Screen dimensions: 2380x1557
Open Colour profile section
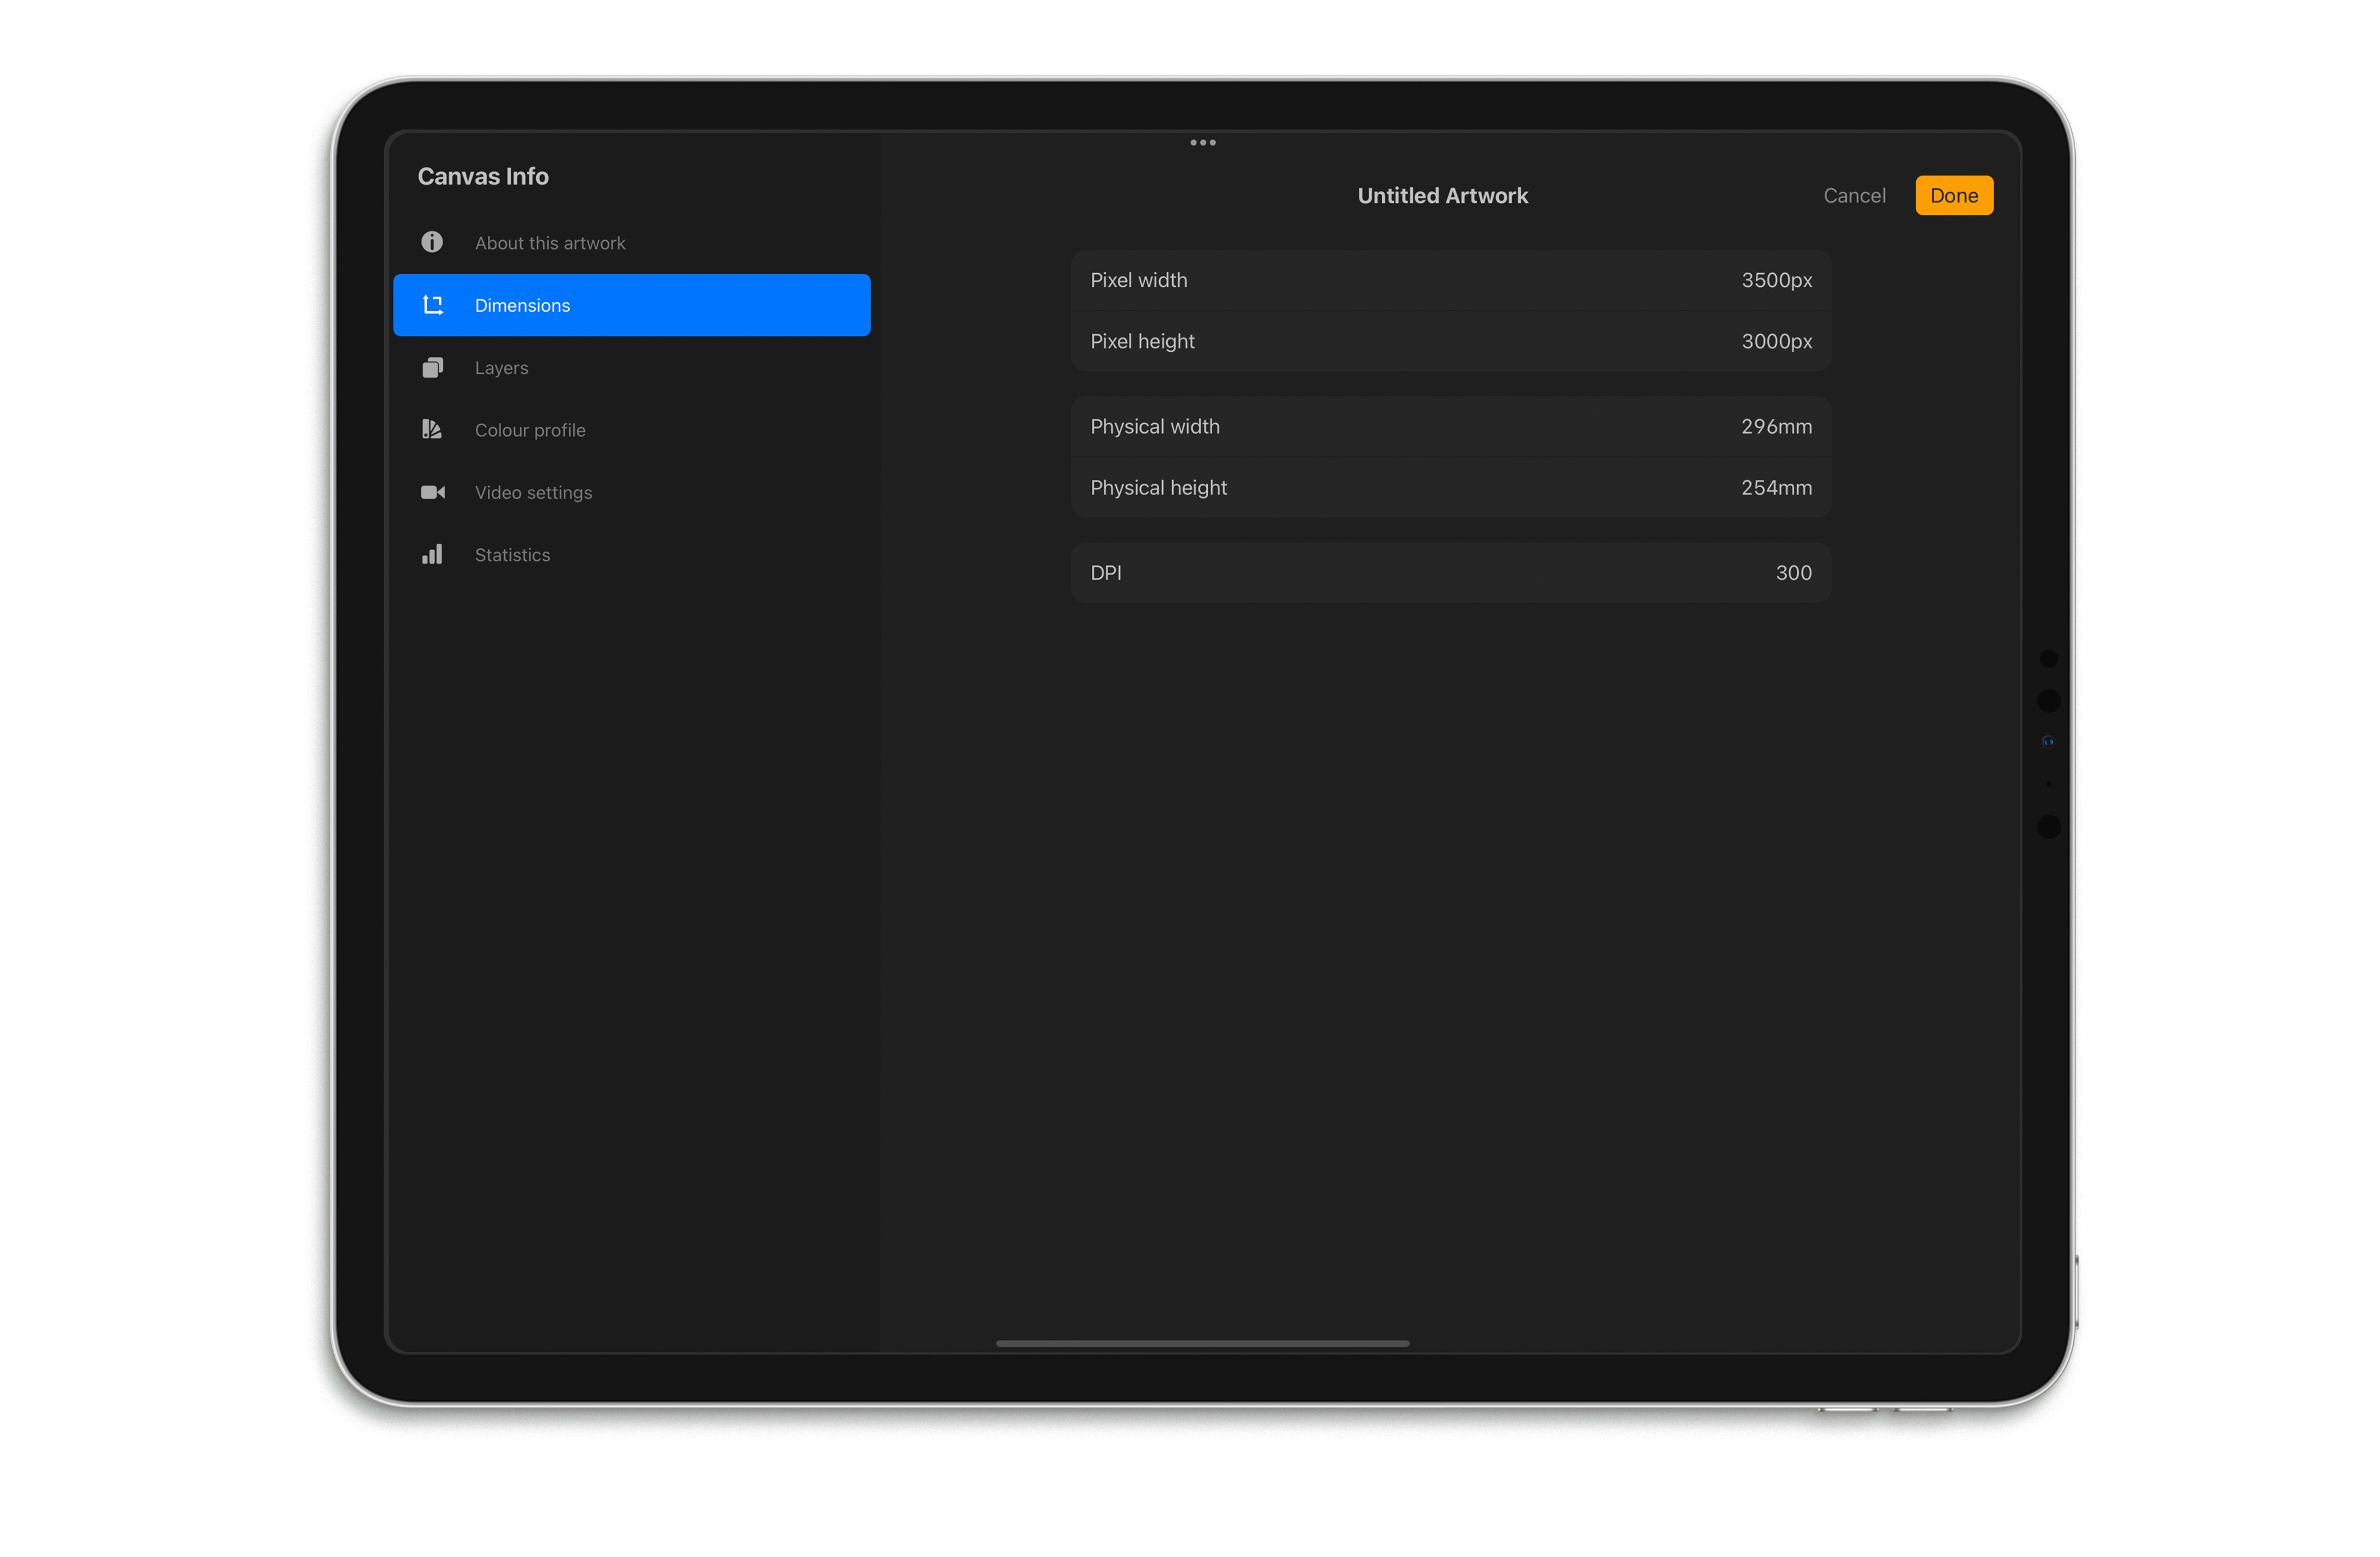pyautogui.click(x=632, y=430)
